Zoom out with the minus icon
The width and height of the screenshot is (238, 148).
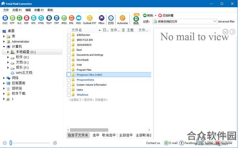(5, 143)
